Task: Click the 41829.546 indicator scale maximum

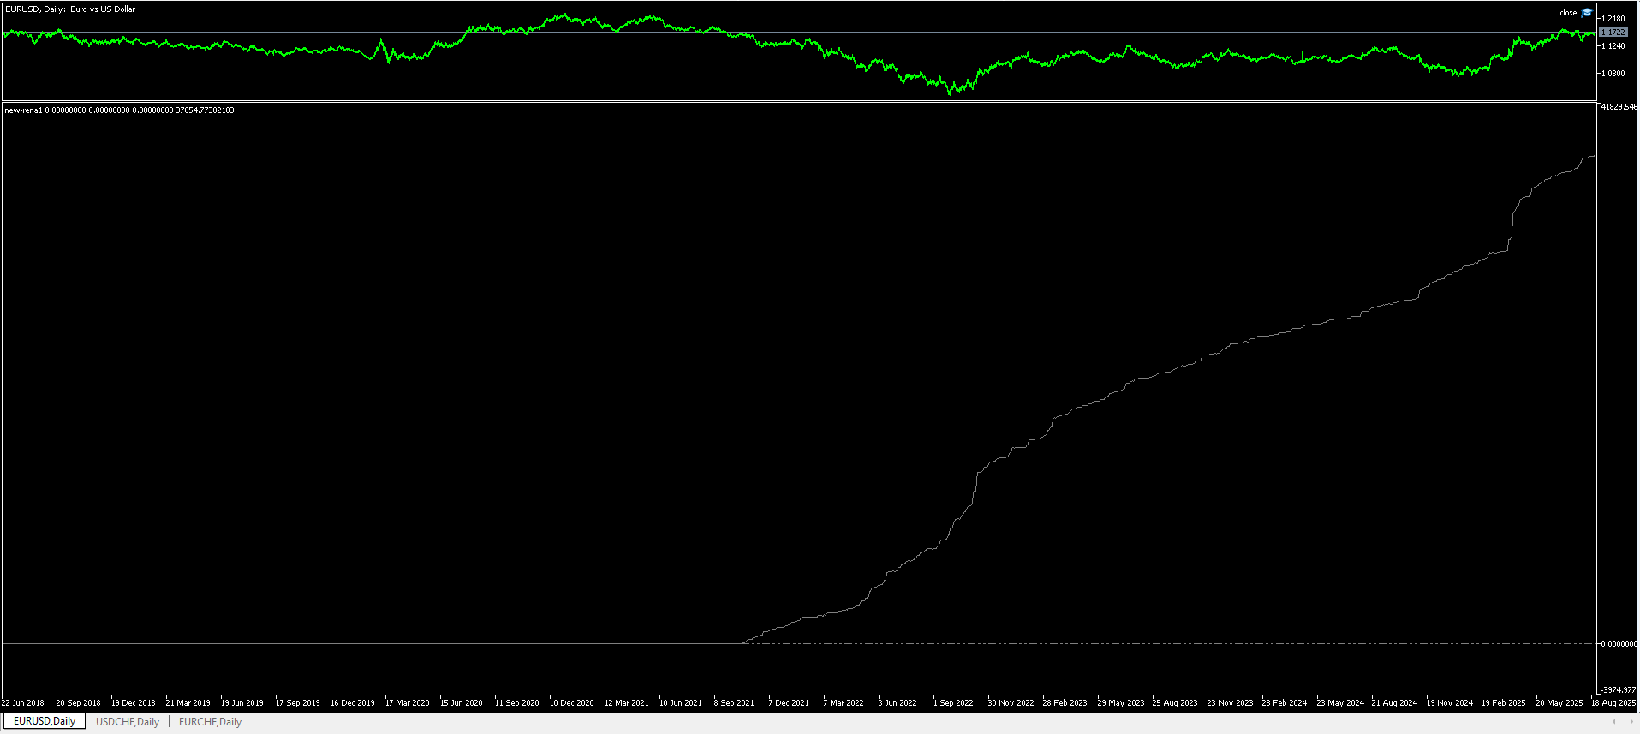Action: coord(1619,107)
